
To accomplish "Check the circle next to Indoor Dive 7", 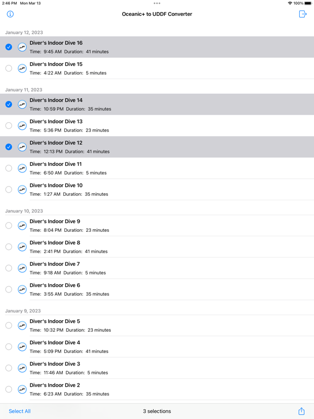I will pyautogui.click(x=9, y=268).
